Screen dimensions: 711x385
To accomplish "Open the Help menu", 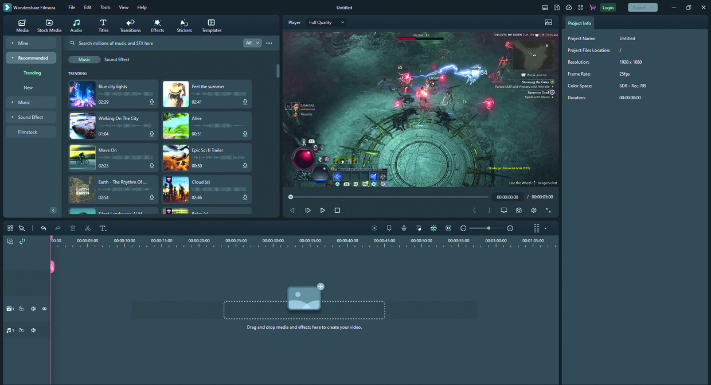I will coord(142,7).
